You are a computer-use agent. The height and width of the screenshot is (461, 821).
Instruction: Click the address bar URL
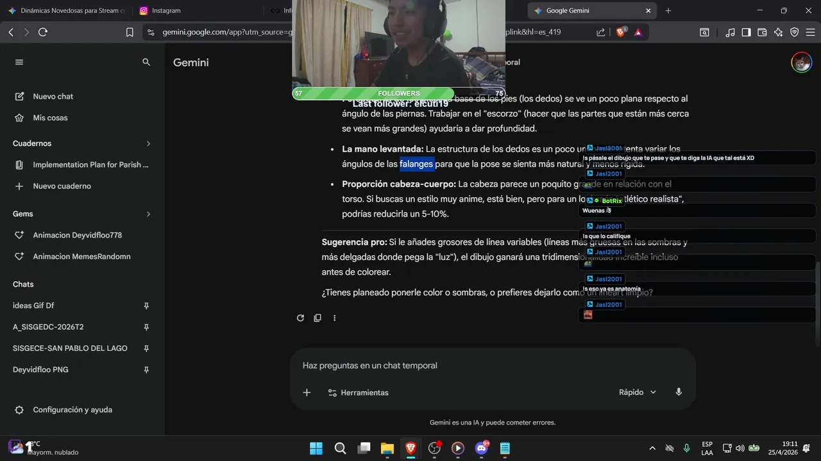click(x=226, y=32)
